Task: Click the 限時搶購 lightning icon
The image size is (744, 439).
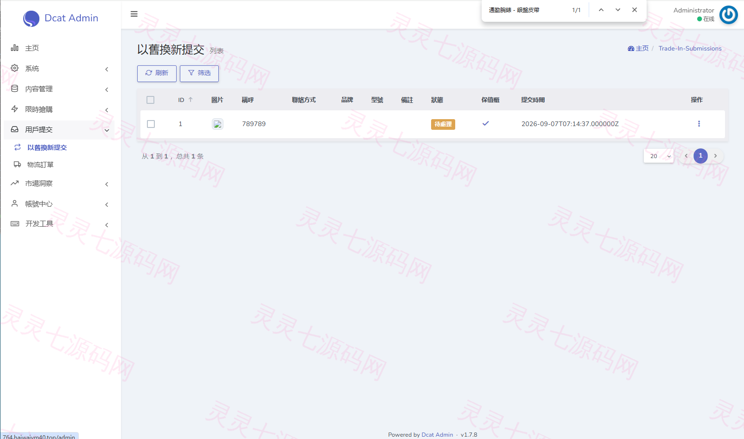Action: click(15, 109)
